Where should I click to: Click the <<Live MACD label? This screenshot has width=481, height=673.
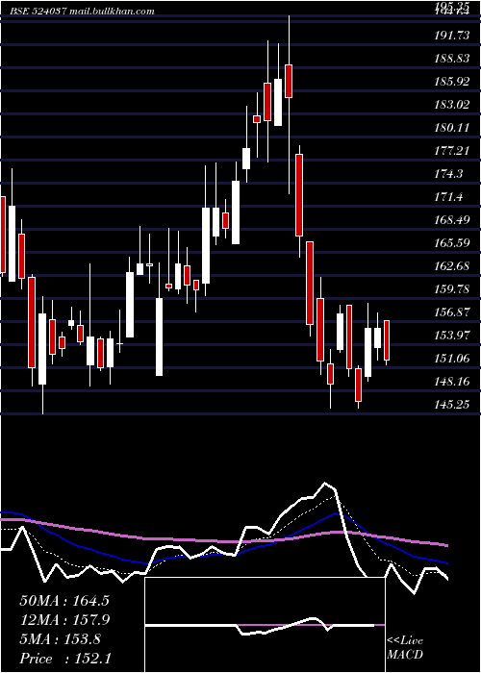[405, 648]
